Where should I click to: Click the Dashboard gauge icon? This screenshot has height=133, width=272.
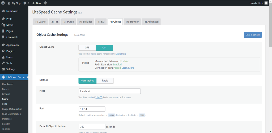click(x=3, y=11)
